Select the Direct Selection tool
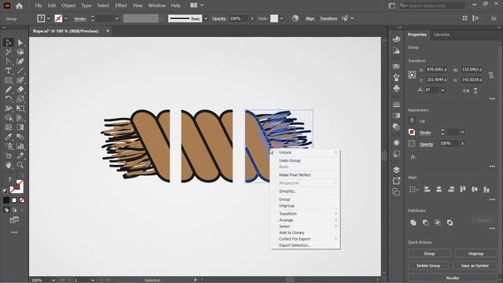 click(20, 42)
